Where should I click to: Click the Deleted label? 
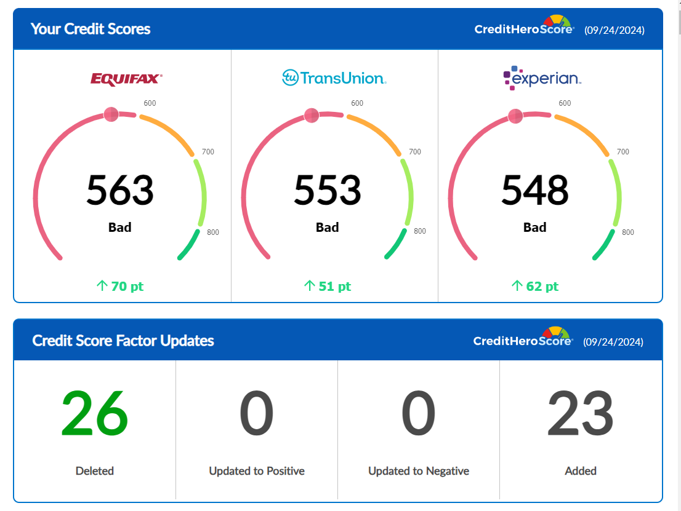(95, 470)
